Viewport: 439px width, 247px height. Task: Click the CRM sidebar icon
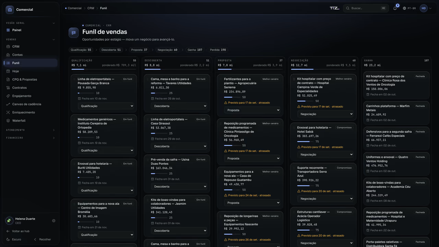pos(8,46)
